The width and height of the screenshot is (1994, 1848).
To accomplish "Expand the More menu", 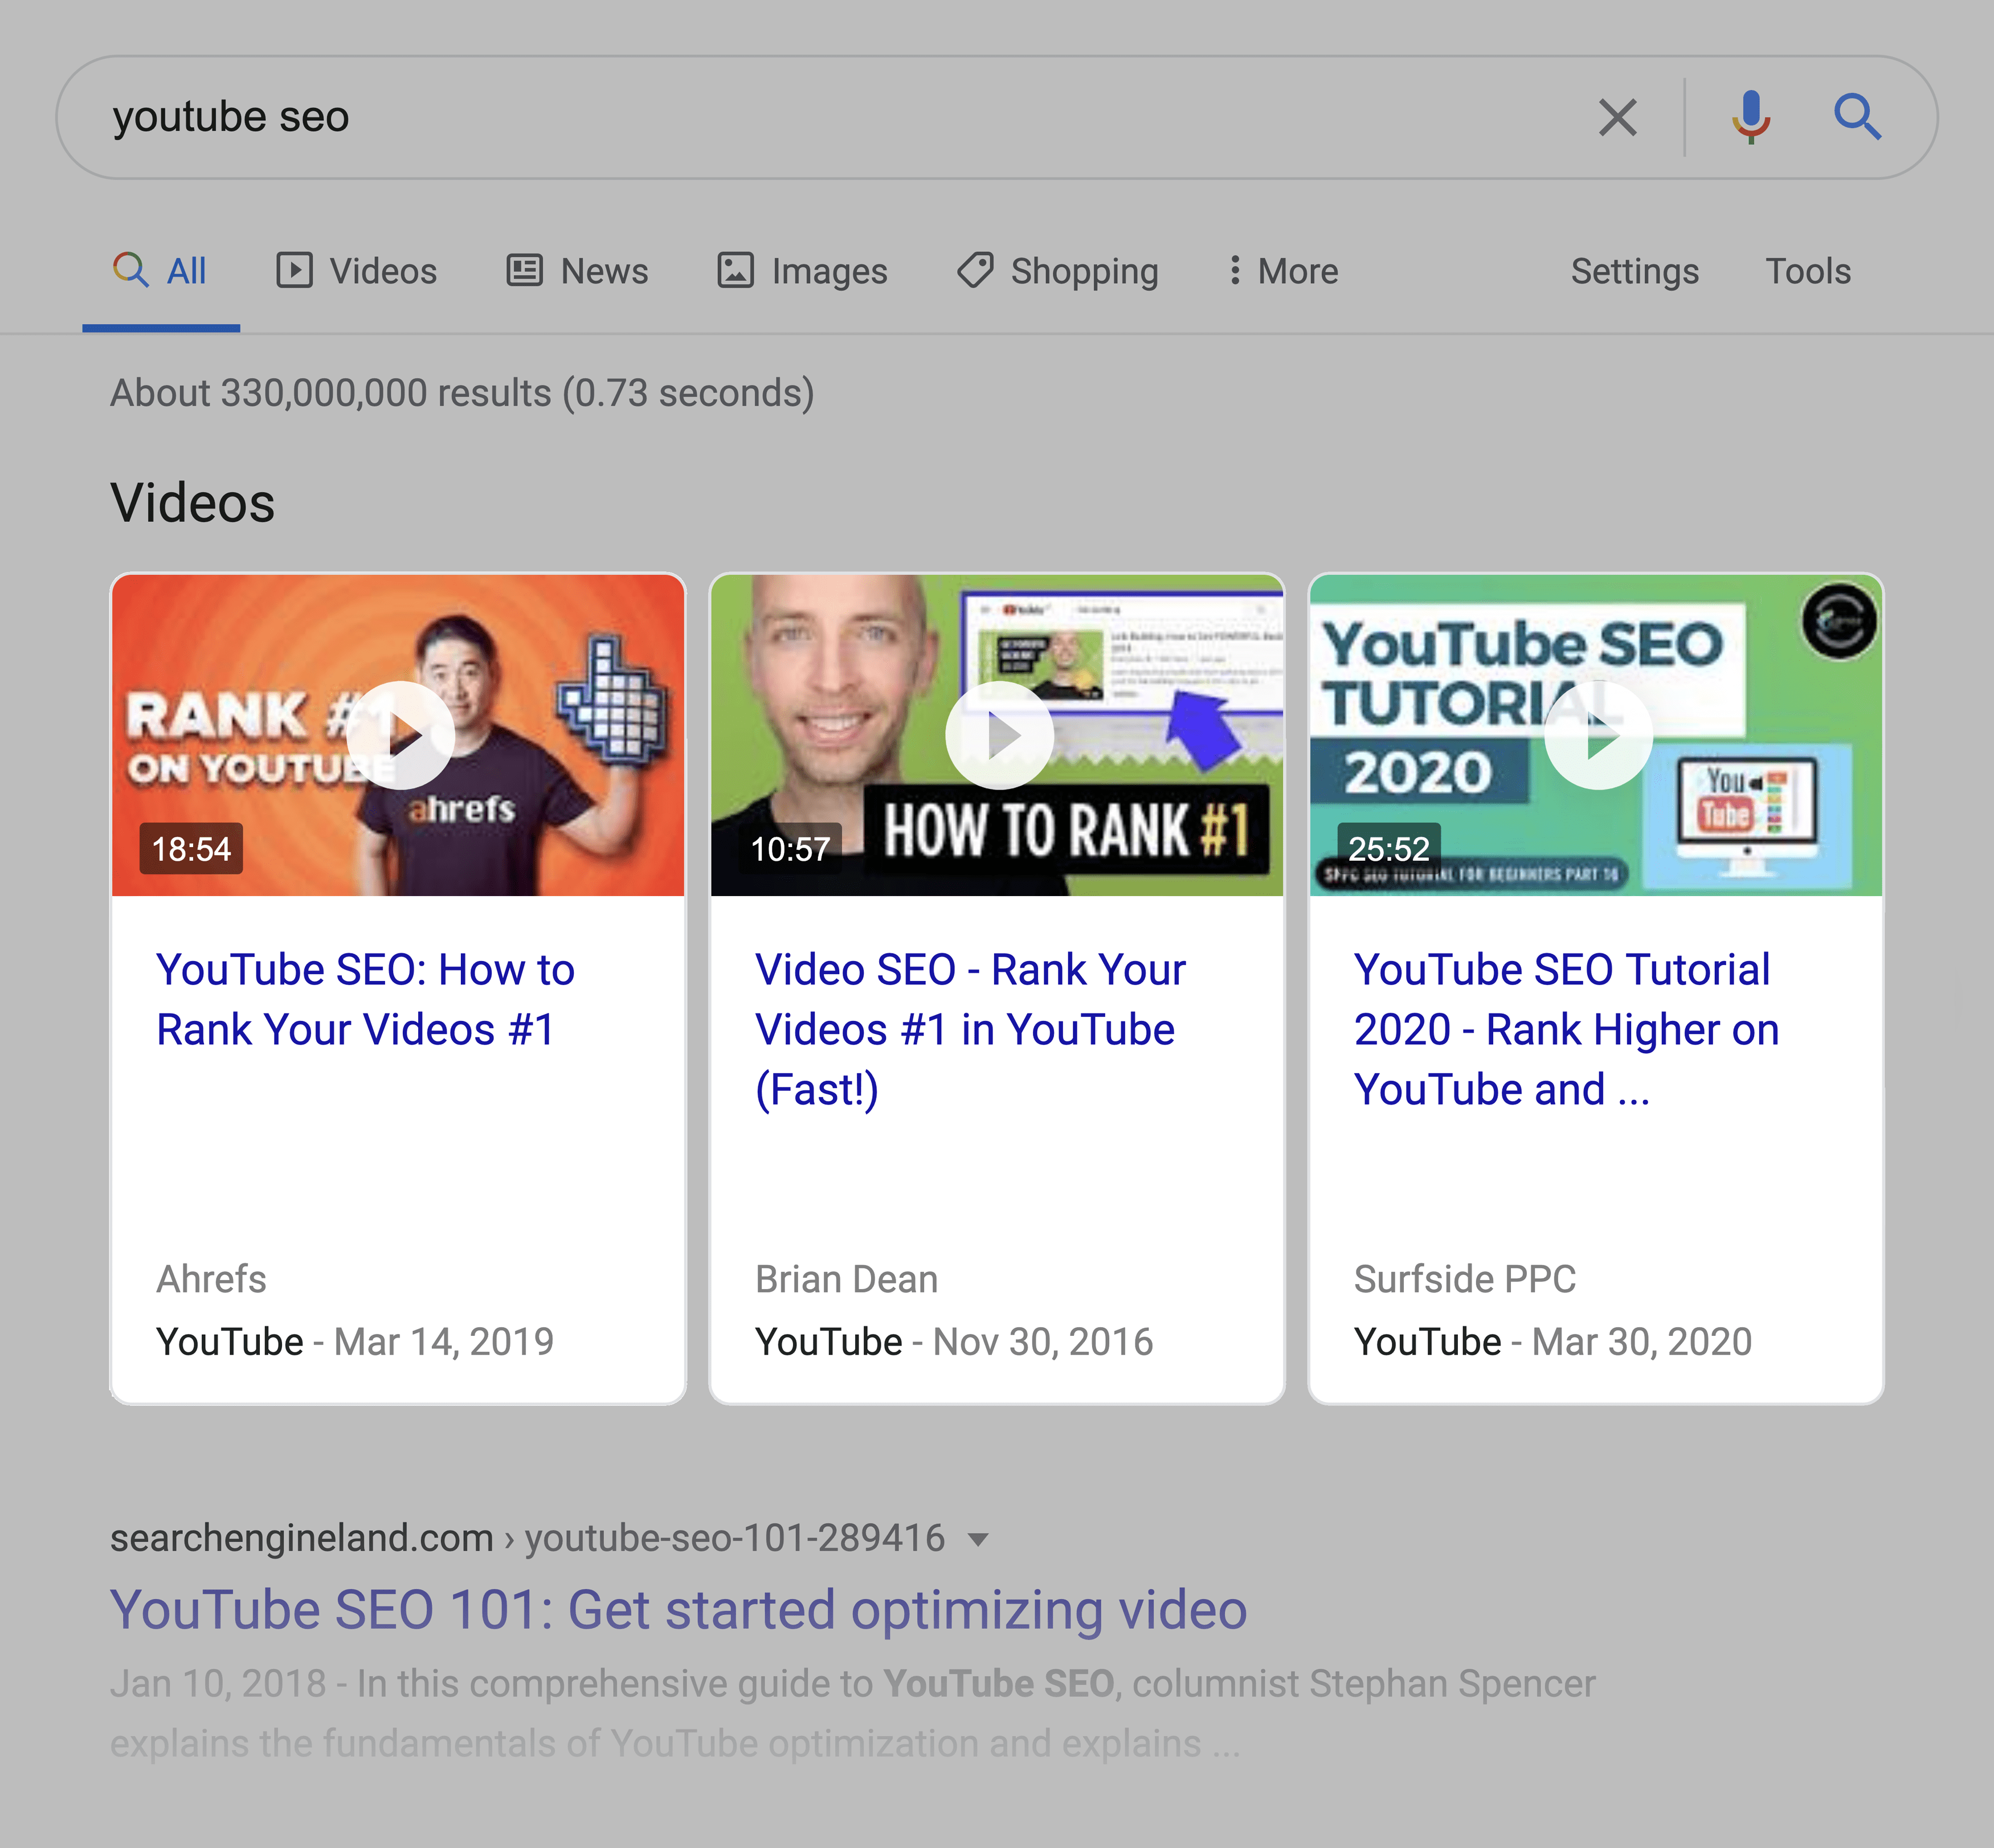I will click(x=1283, y=271).
